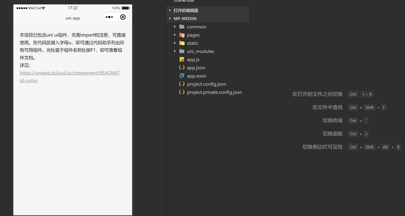Click the orange pages folder icon
The image size is (405, 216).
pos(182,35)
